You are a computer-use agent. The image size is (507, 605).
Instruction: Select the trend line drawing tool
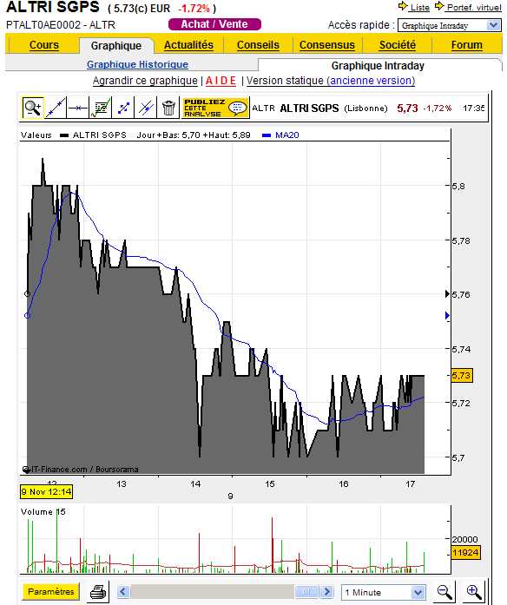click(x=56, y=108)
